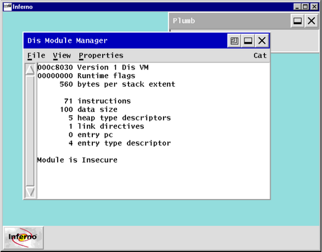Close the Dis Module Manager window
Image resolution: width=322 pixels, height=252 pixels.
pos(262,41)
